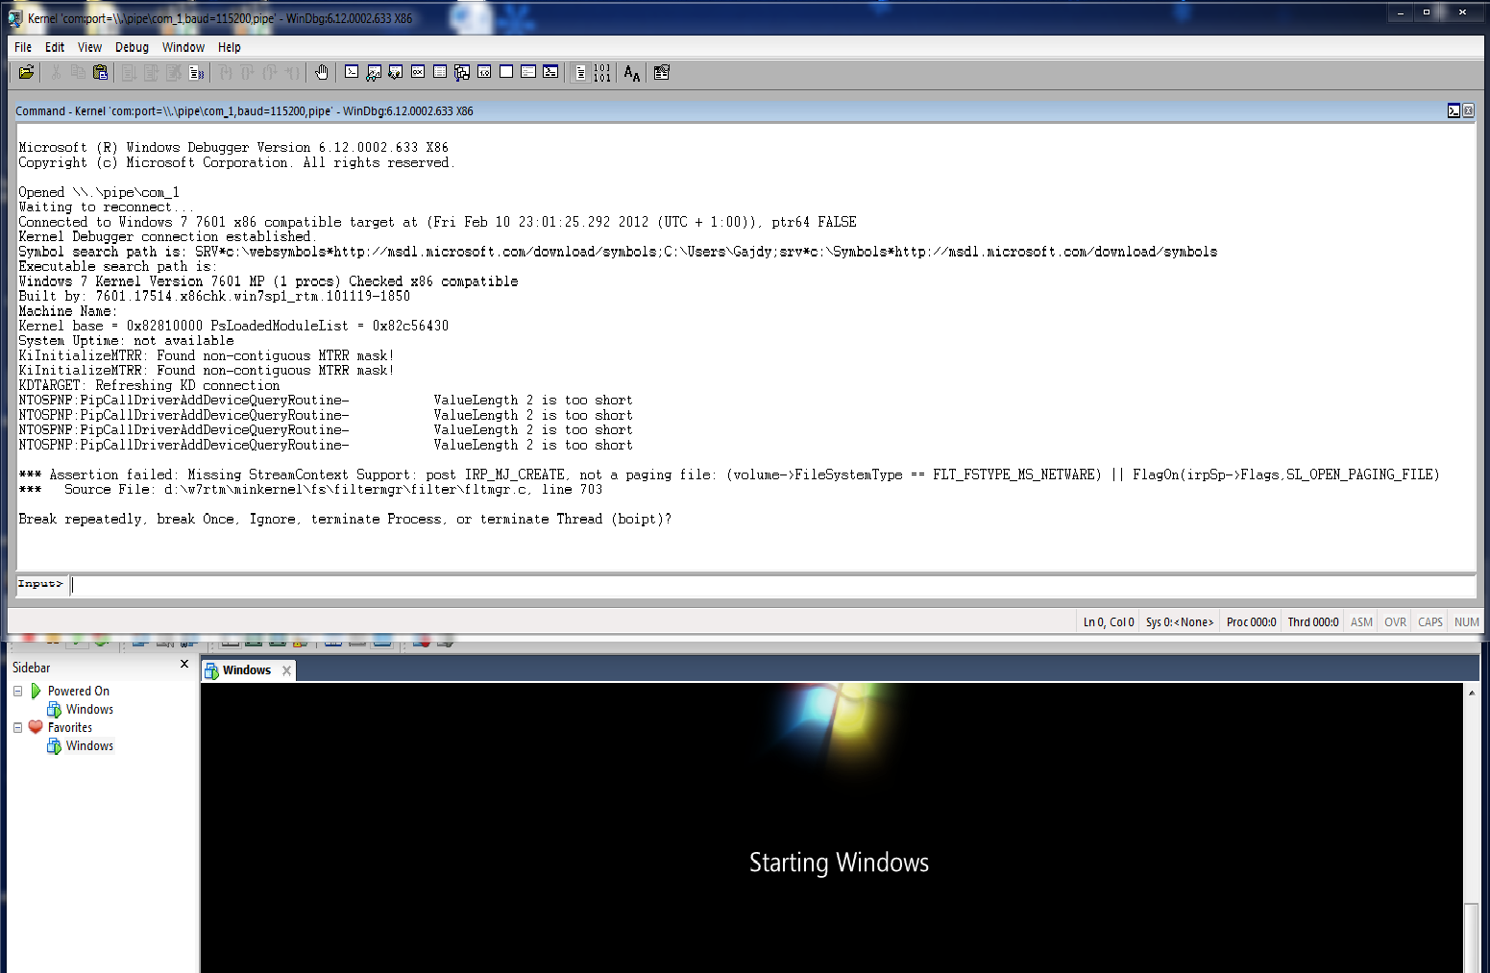Open the Help menu
This screenshot has width=1490, height=973.
pos(229,47)
